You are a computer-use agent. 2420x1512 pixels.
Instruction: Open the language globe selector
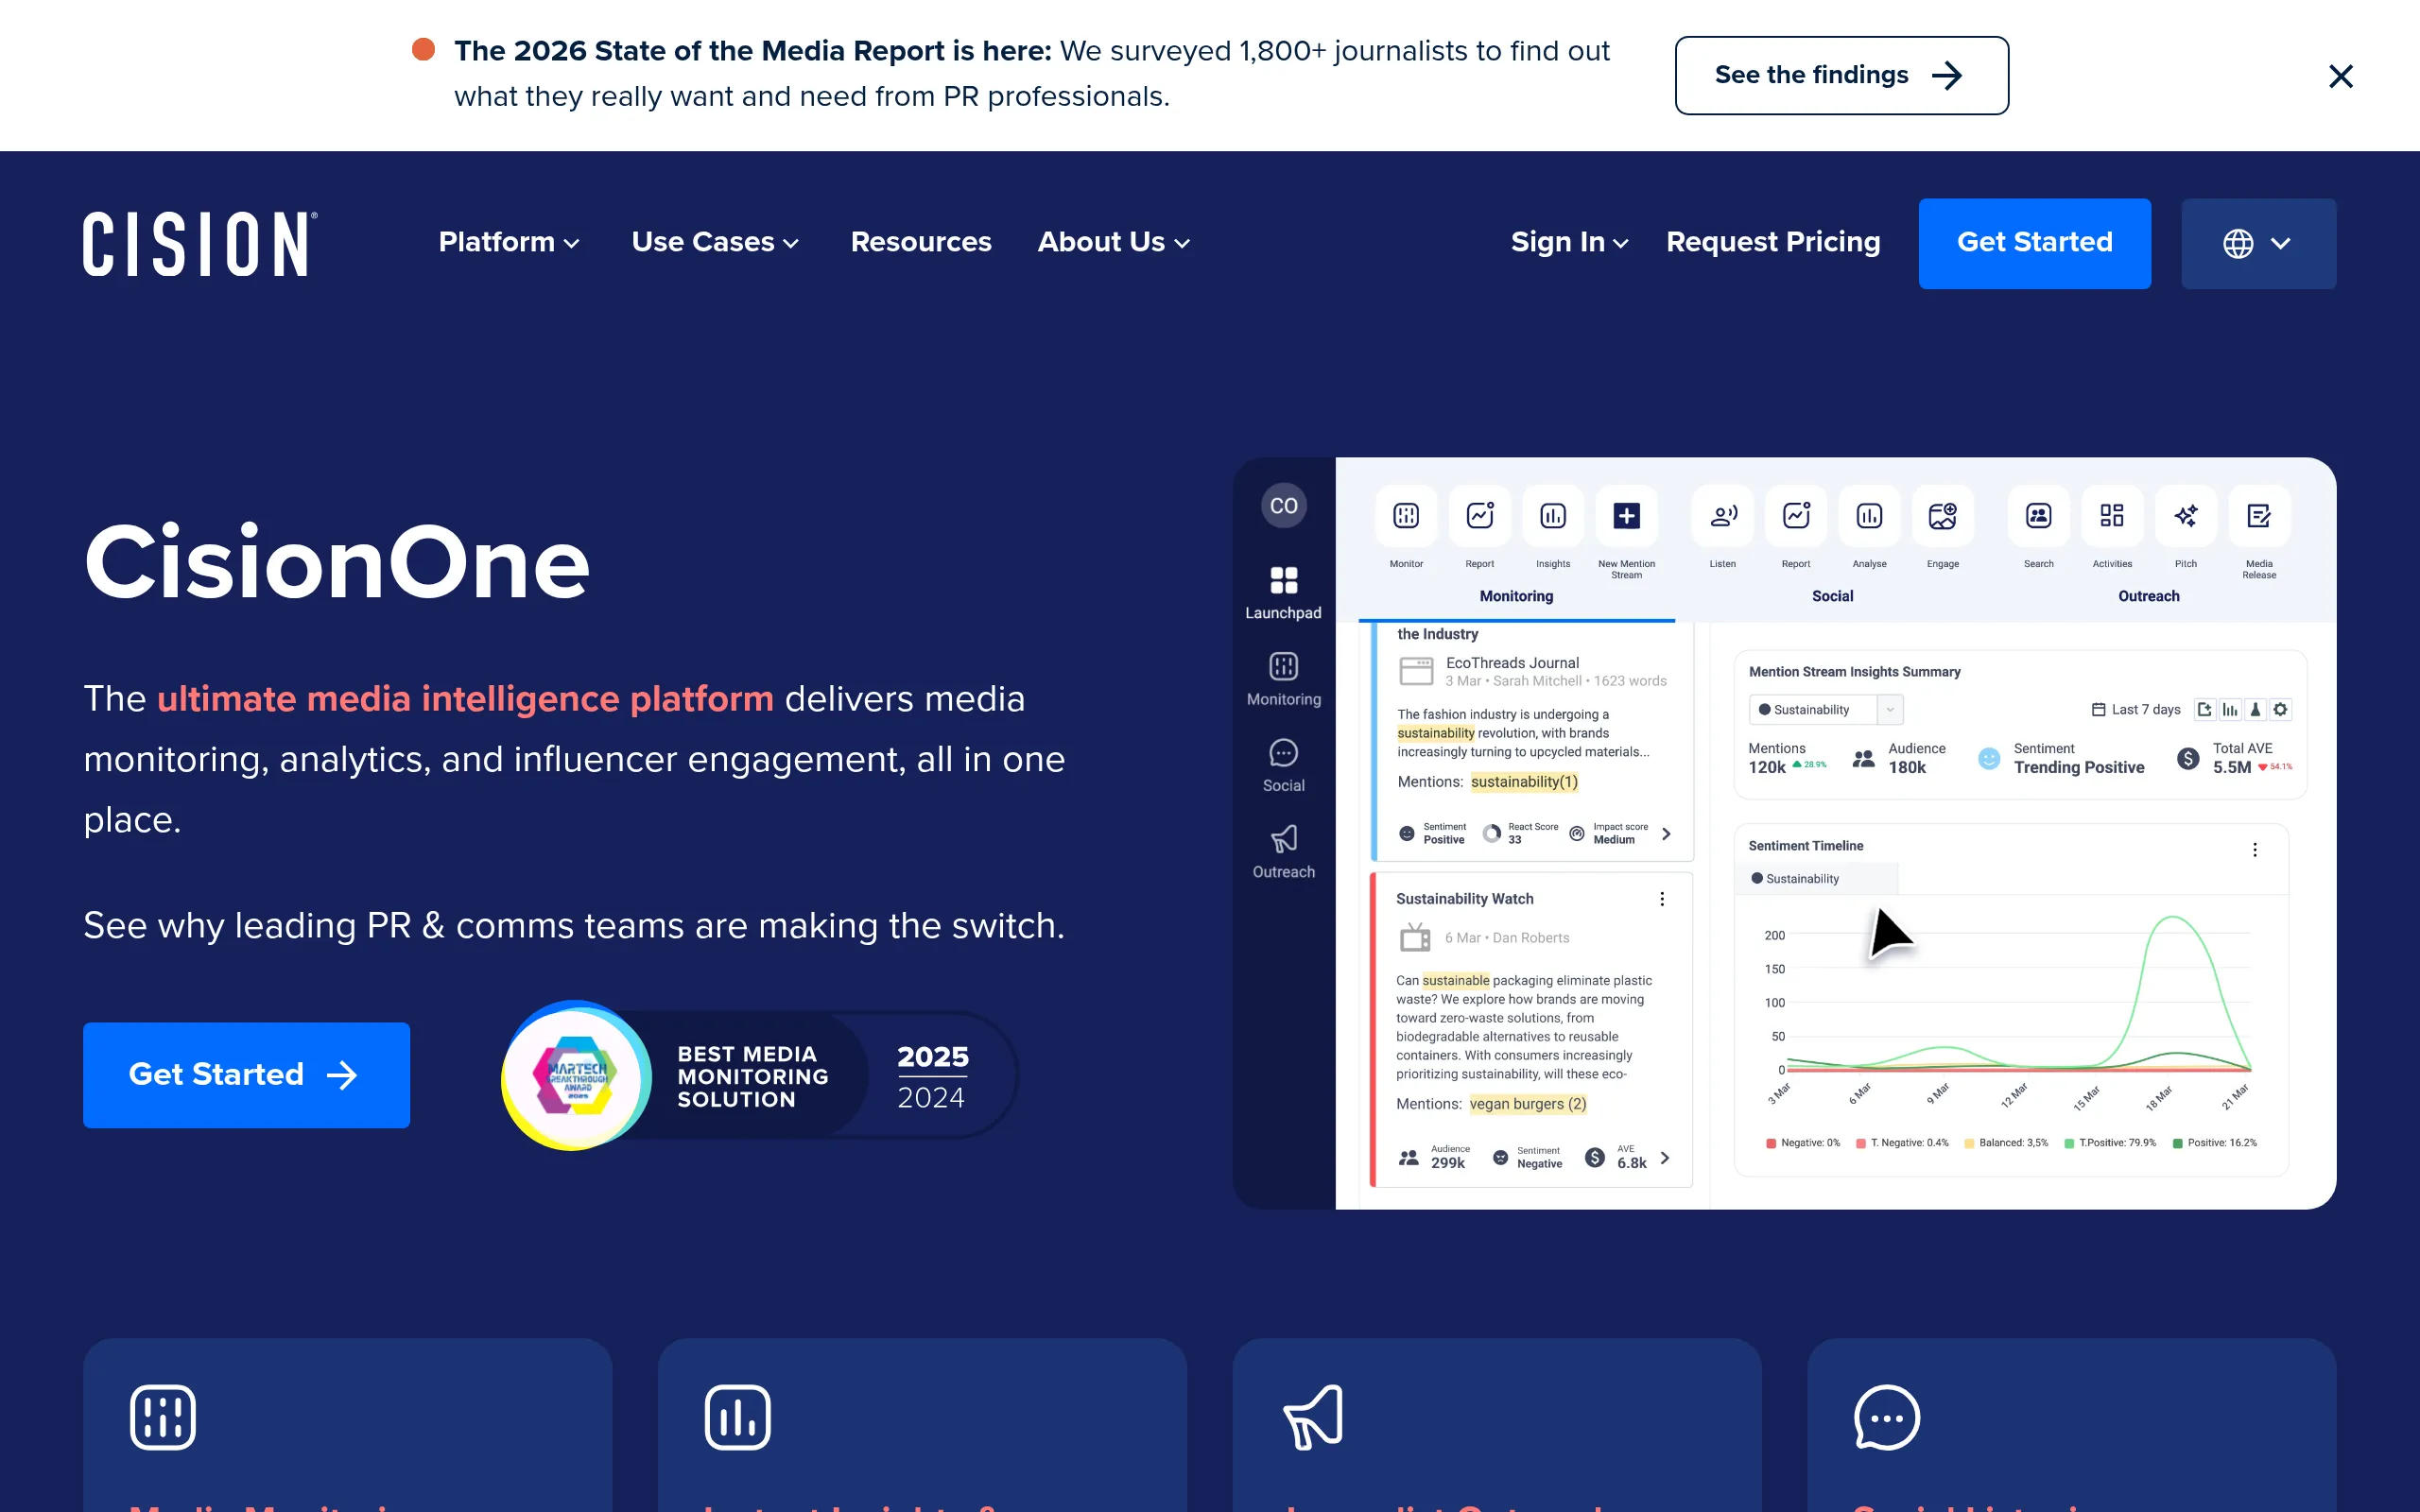[2258, 243]
